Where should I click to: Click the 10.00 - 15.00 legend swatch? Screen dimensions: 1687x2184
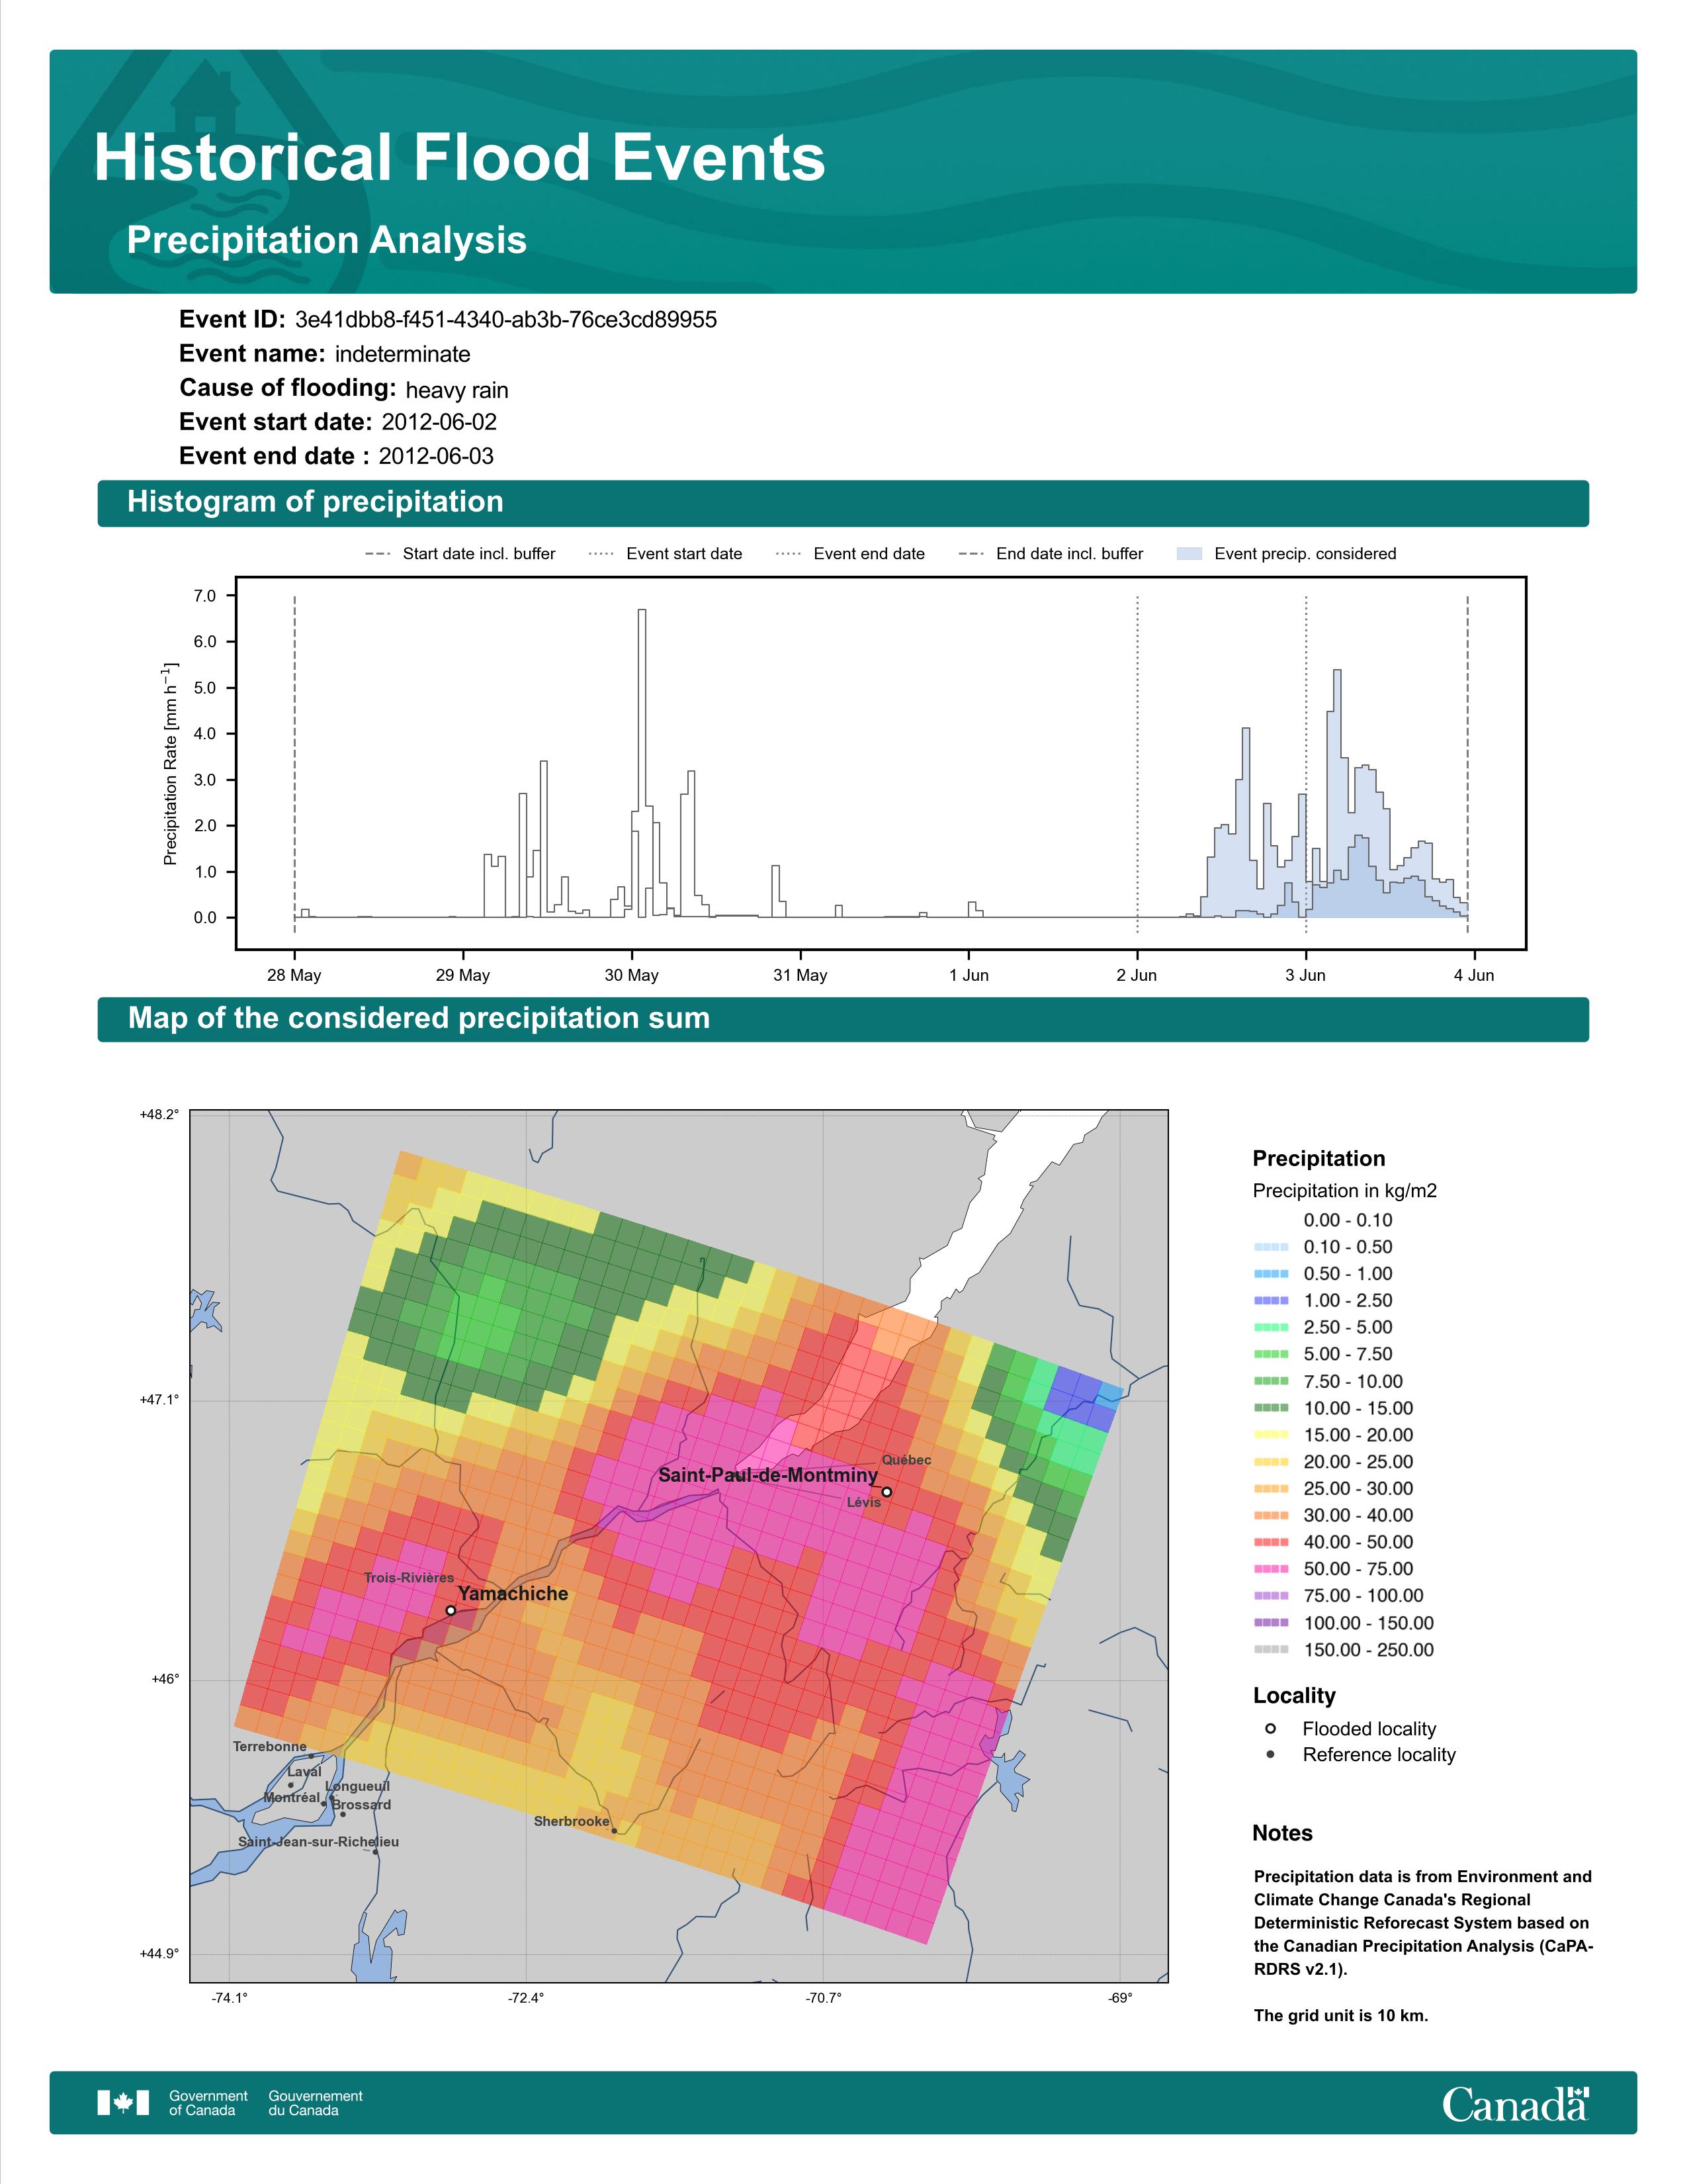1270,1408
